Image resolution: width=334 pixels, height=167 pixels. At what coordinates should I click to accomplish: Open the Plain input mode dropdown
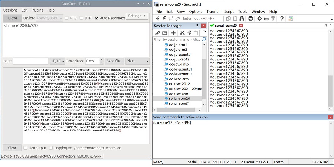click(137, 61)
